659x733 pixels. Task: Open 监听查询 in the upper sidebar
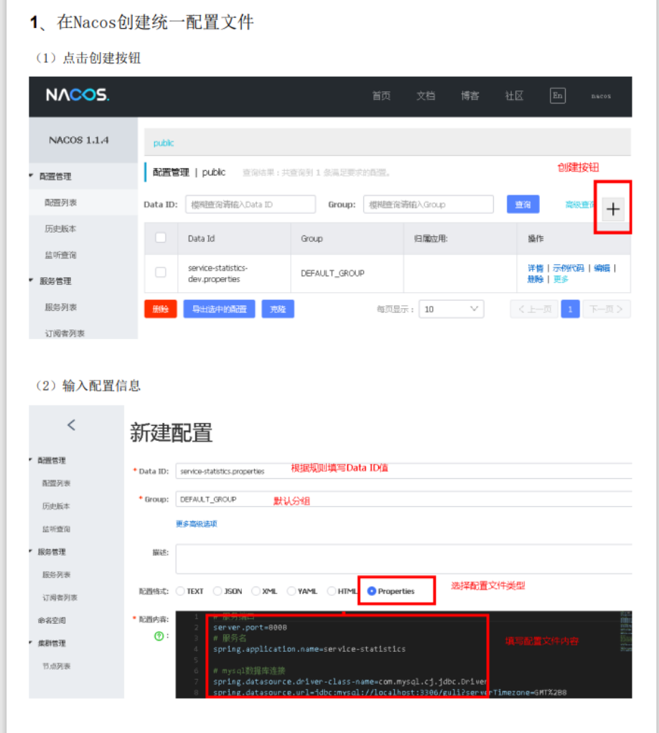60,255
